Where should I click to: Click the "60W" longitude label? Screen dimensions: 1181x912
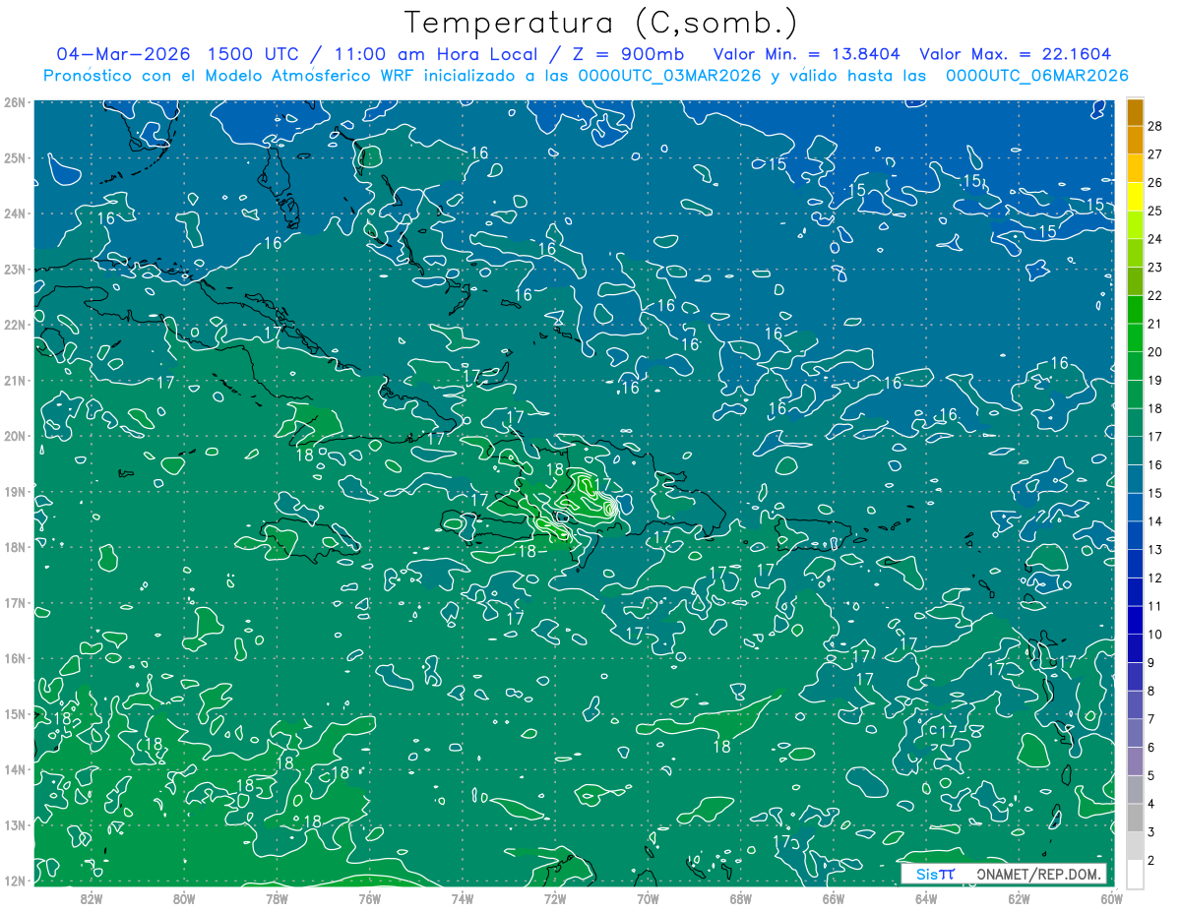click(1111, 898)
